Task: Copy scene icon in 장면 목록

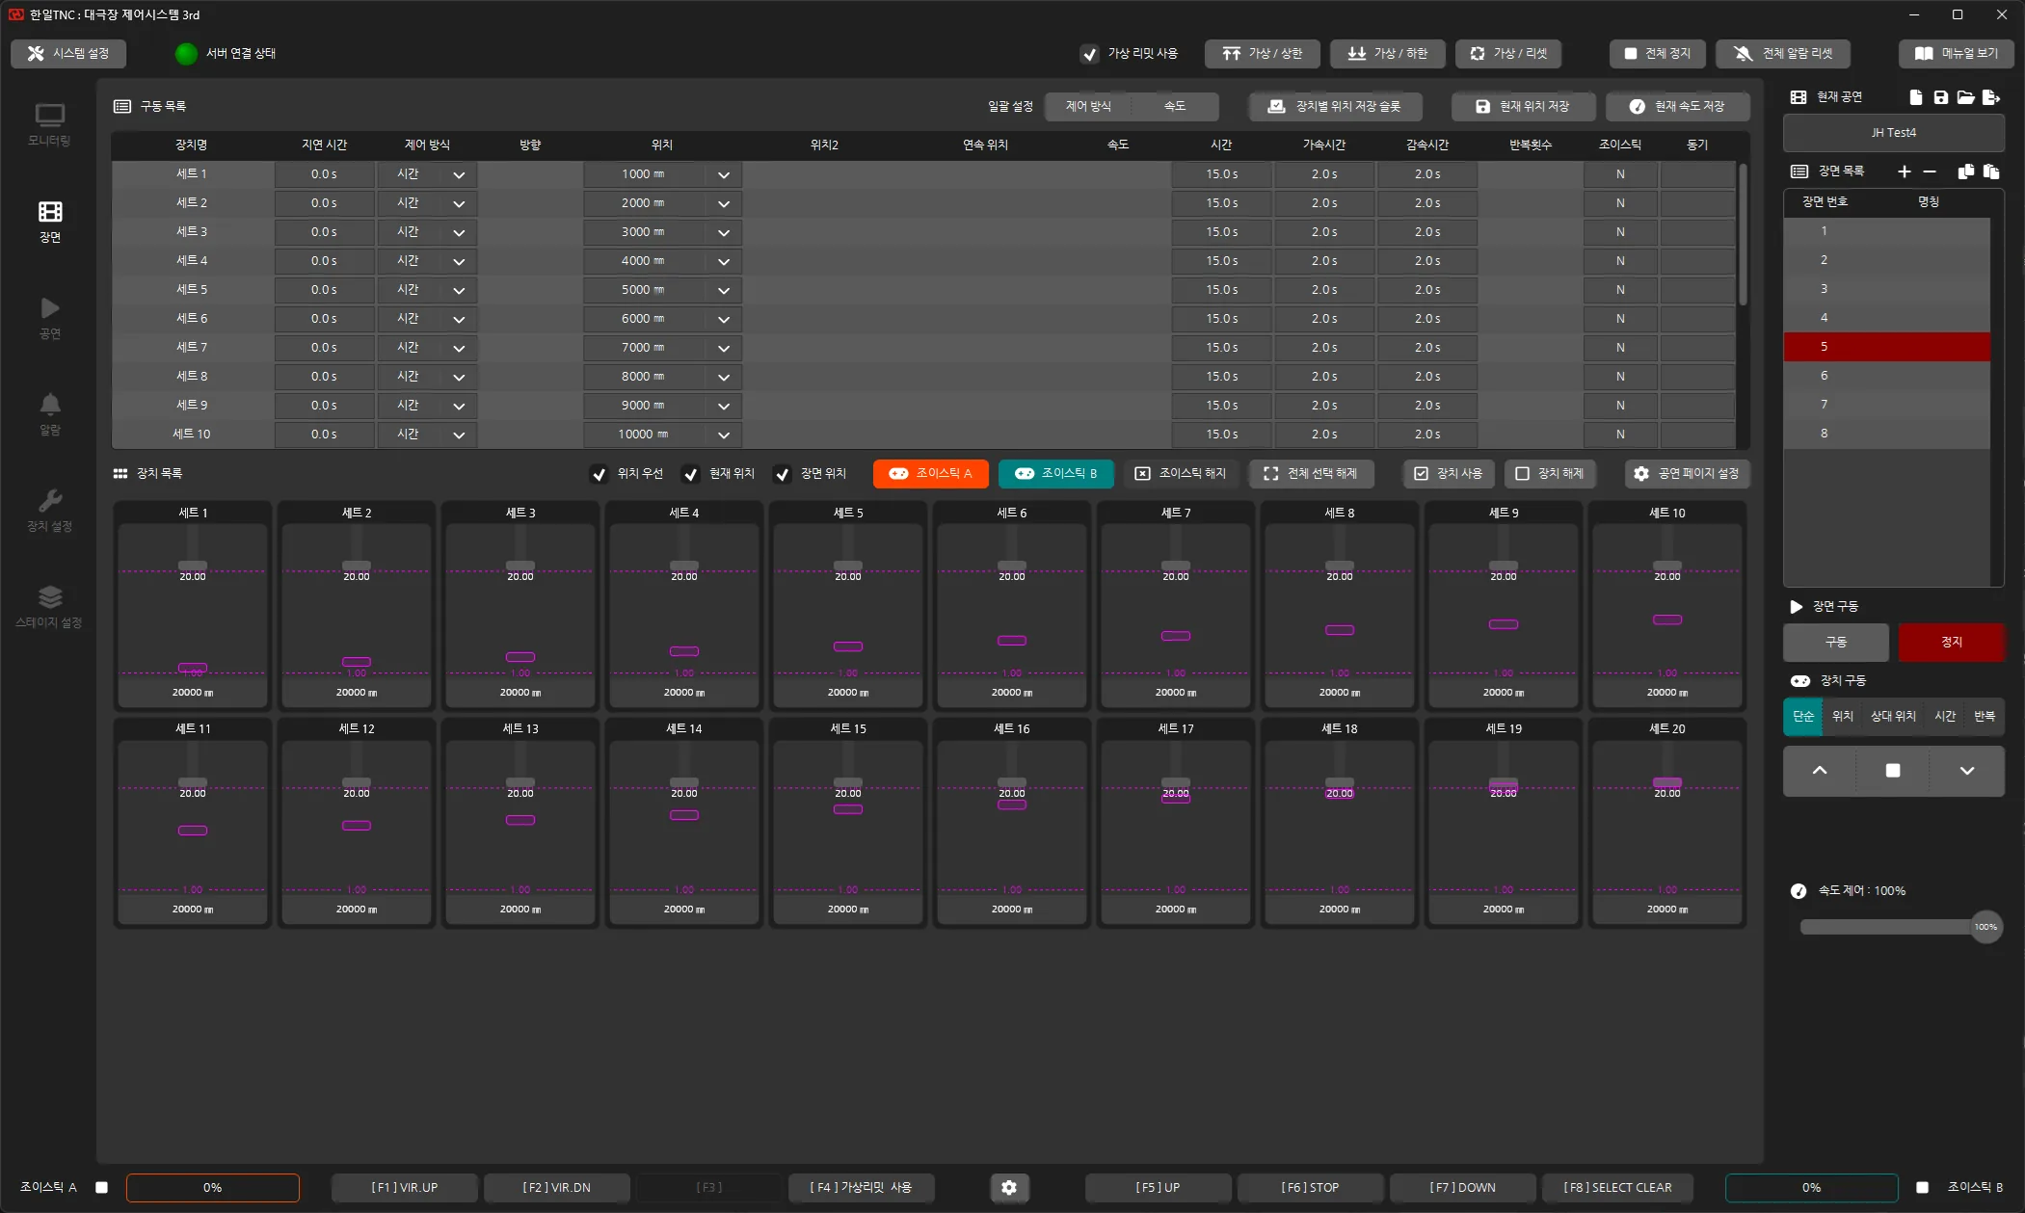Action: click(1965, 171)
